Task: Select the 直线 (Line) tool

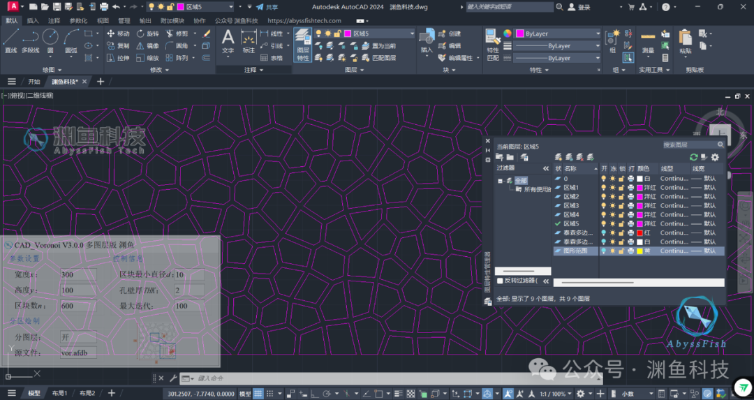Action: pos(10,41)
